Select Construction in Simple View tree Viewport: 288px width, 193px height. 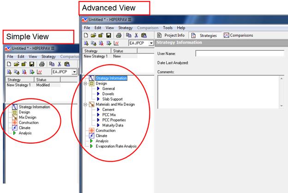29,123
